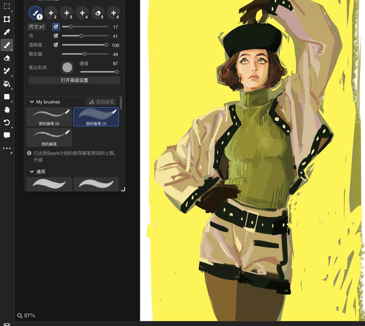Select eraser brush slot 5
The width and height of the screenshot is (365, 326).
(98, 13)
